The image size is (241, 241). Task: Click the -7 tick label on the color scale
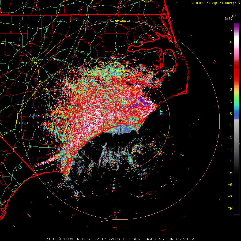(230, 197)
